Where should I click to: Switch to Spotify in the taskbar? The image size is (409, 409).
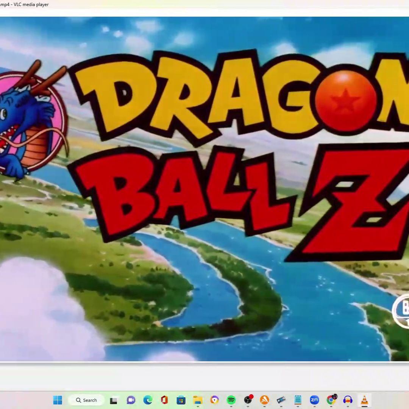click(x=231, y=400)
